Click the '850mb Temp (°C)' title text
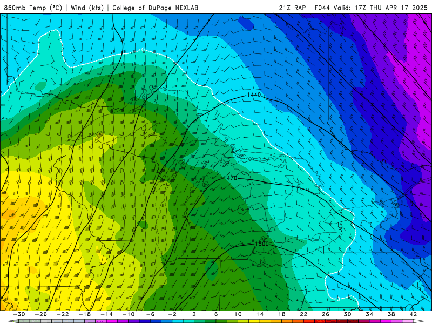The height and width of the screenshot is (324, 432). pyautogui.click(x=33, y=8)
